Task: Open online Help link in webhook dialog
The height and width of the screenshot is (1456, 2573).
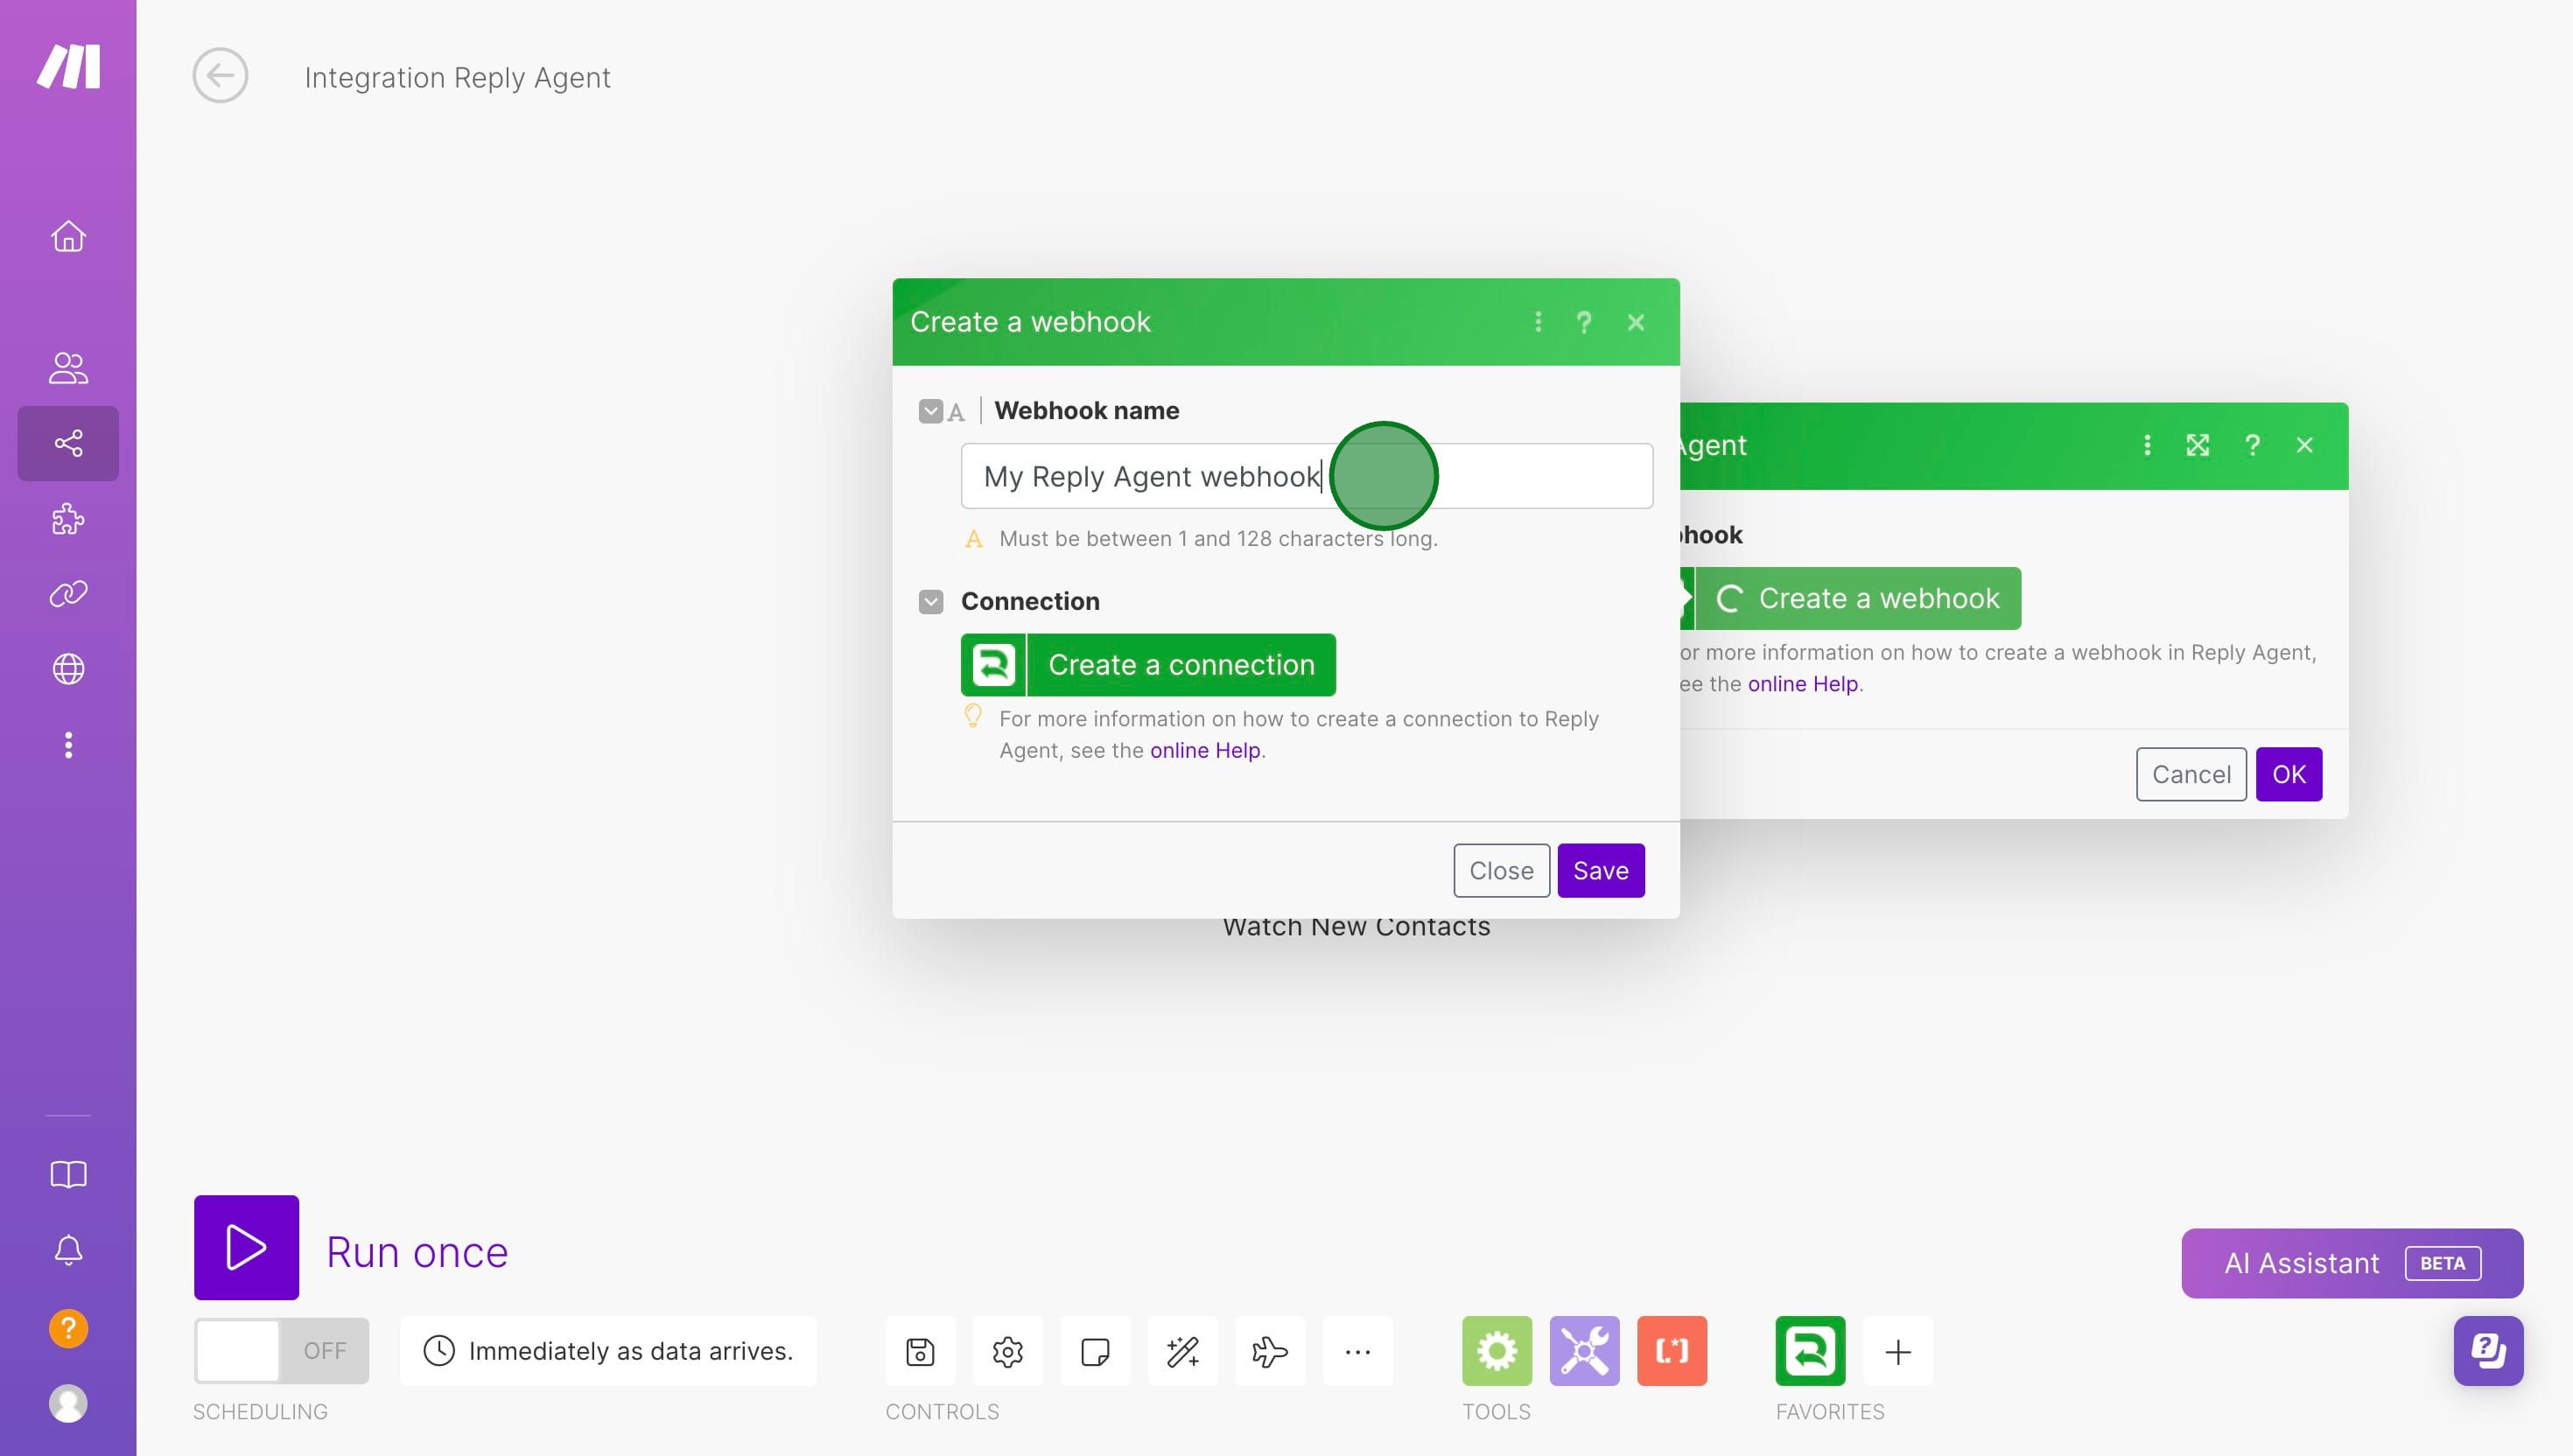Action: pos(1205,750)
